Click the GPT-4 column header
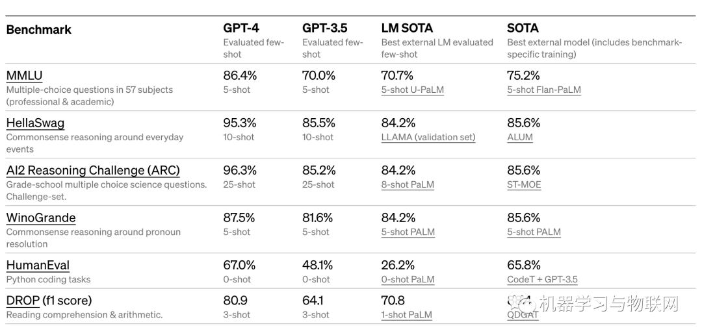The height and width of the screenshot is (335, 702). [x=242, y=29]
